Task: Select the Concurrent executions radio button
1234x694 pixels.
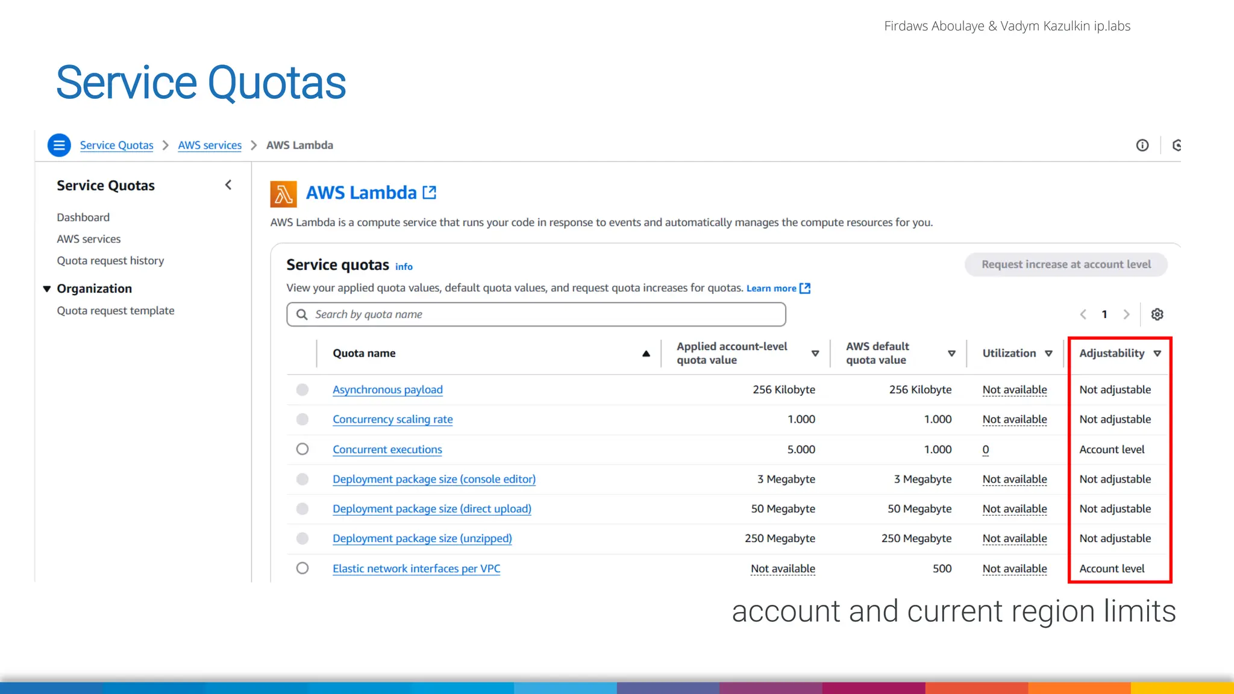Action: [x=302, y=449]
